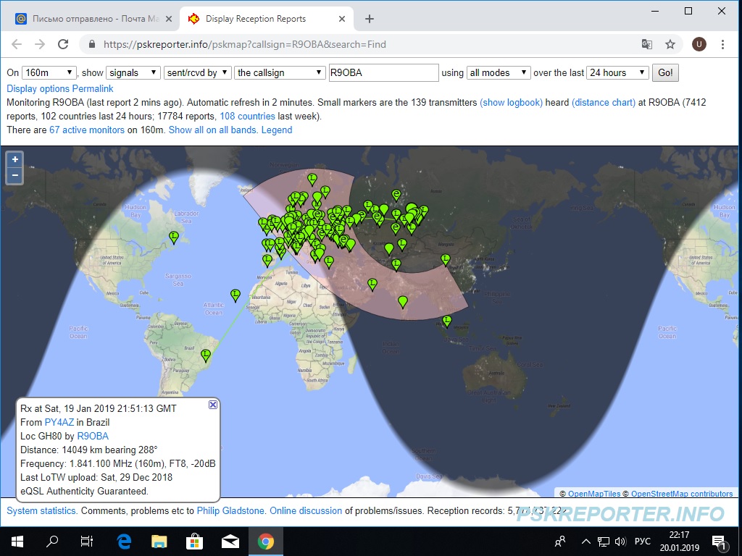
Task: Open the Google Translate page icon
Action: [x=647, y=44]
